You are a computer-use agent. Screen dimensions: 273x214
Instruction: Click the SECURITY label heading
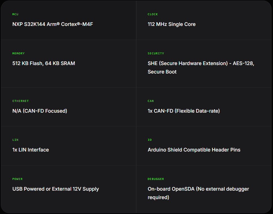tap(156, 53)
